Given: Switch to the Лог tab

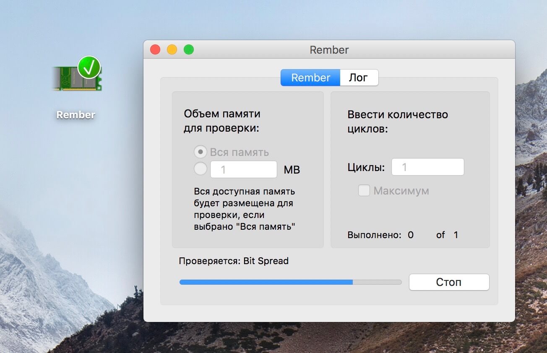Looking at the screenshot, I should (x=359, y=78).
